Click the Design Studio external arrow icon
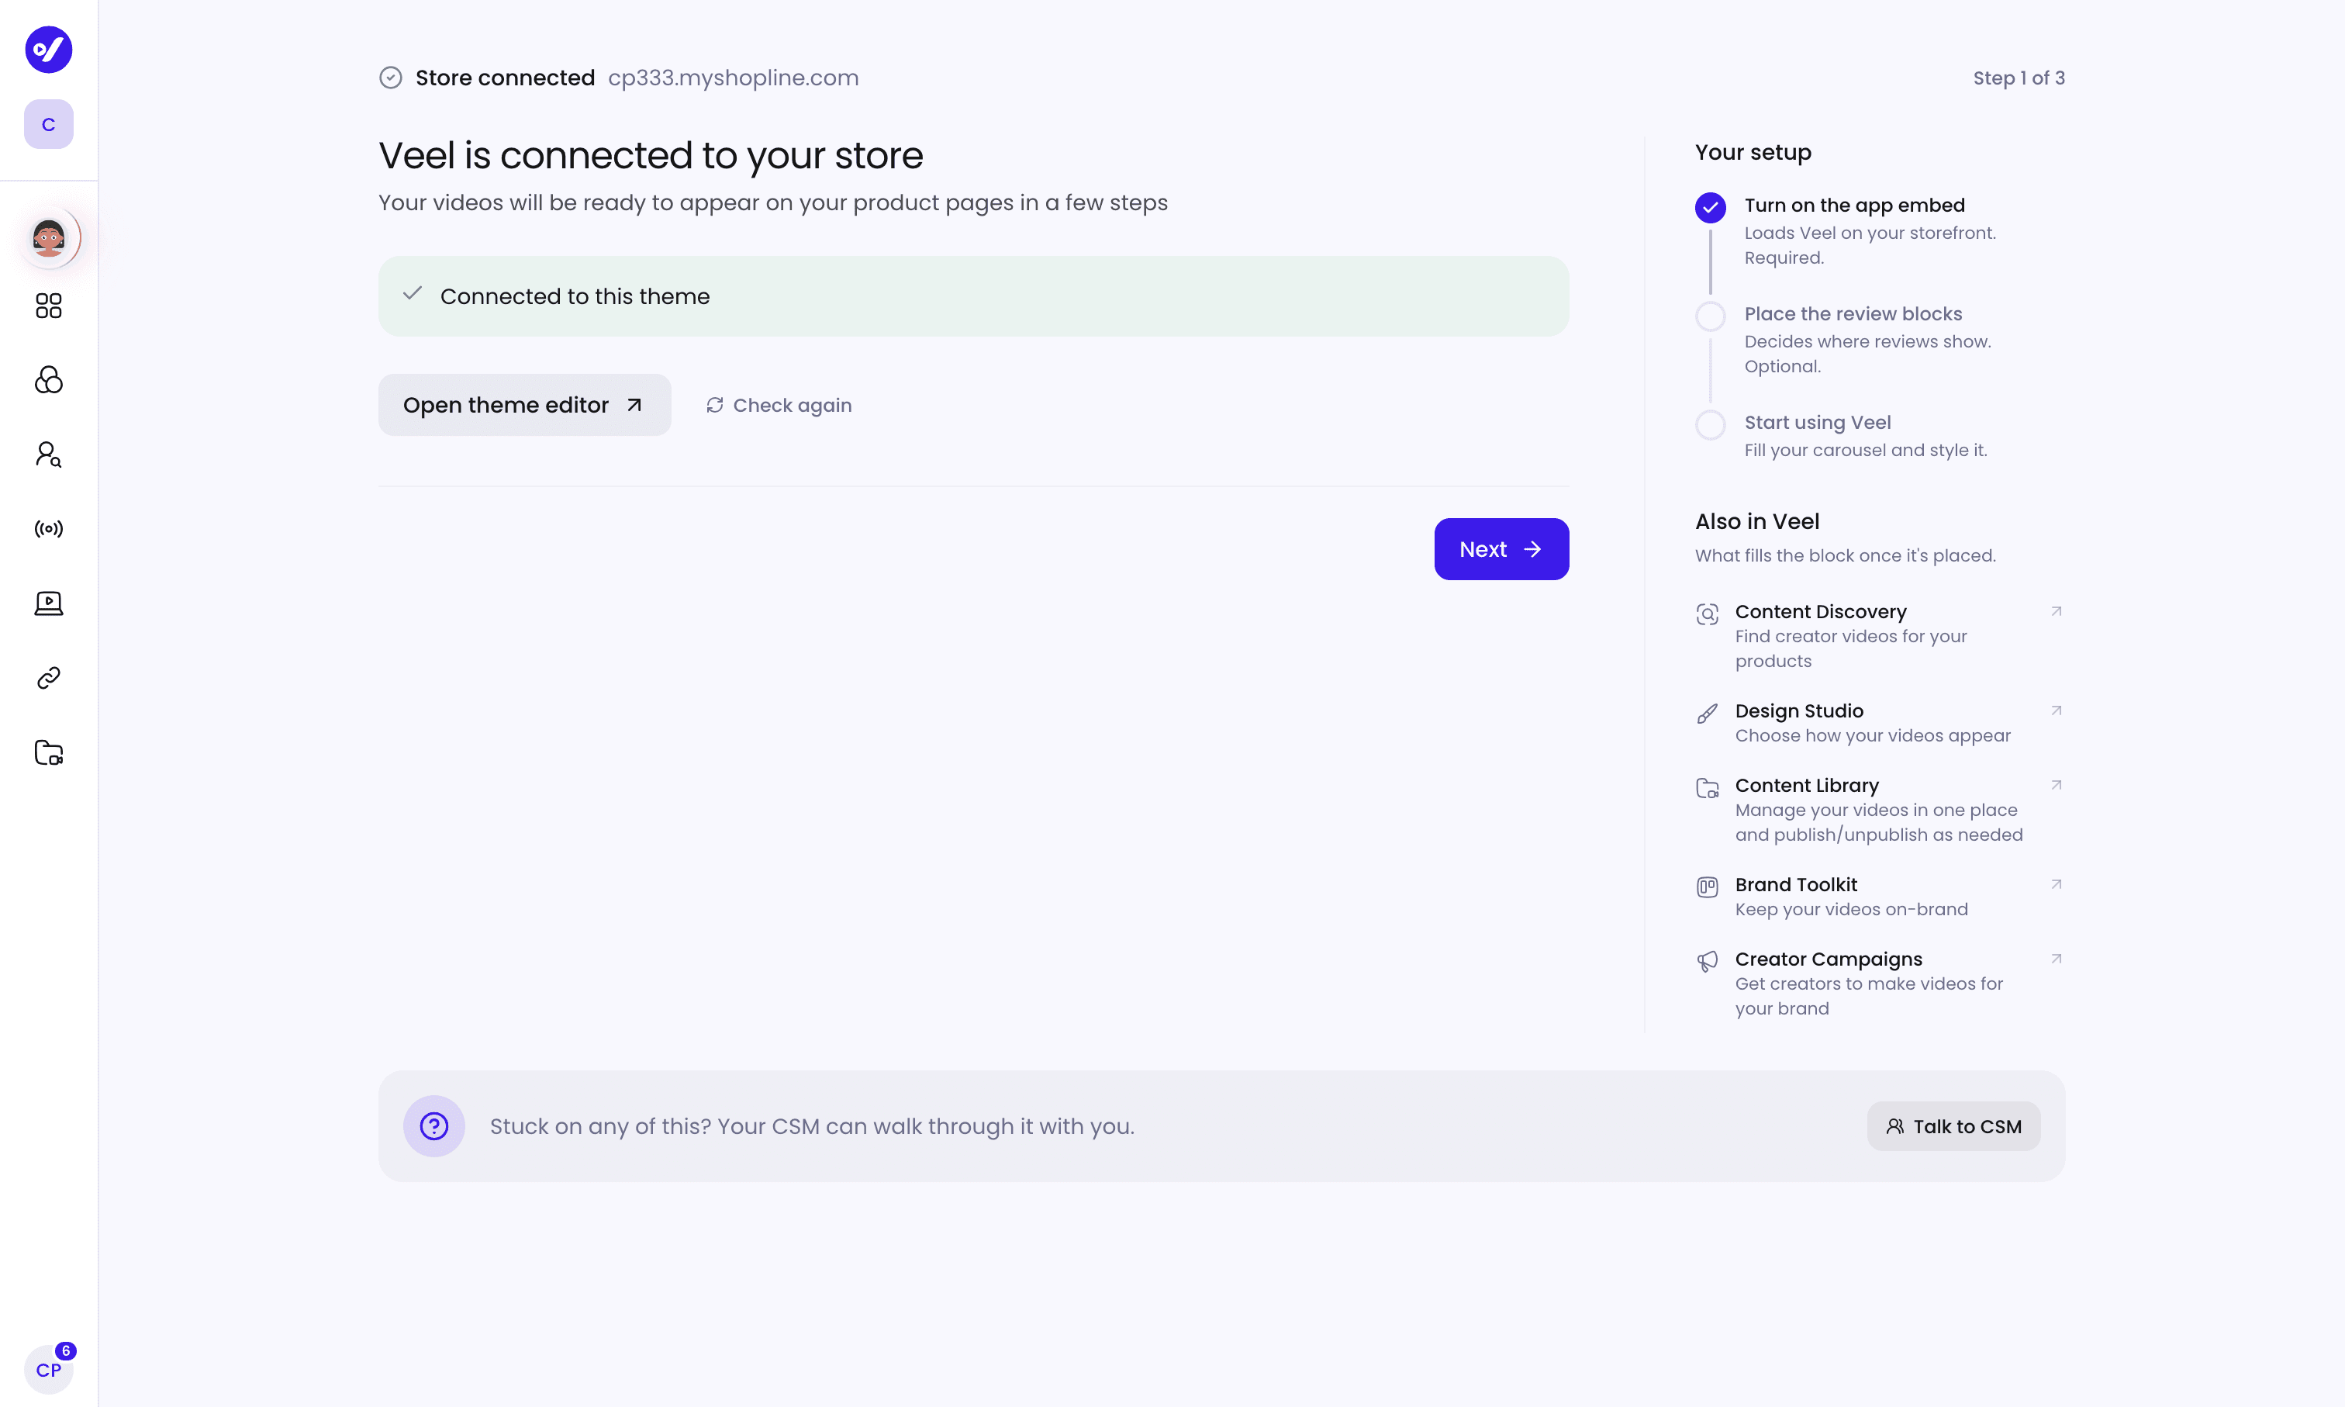2345x1407 pixels. pos(2056,711)
